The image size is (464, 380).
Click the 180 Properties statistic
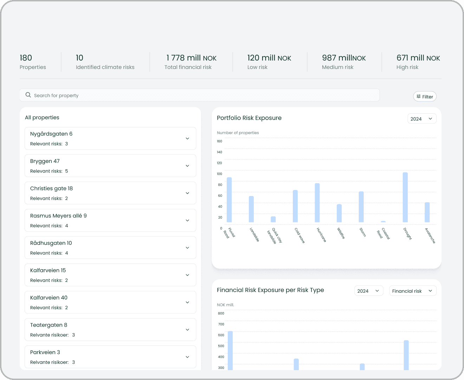pyautogui.click(x=33, y=62)
